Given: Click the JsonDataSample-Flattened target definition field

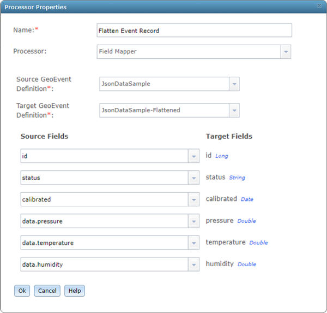Looking at the screenshot, I should pos(163,111).
